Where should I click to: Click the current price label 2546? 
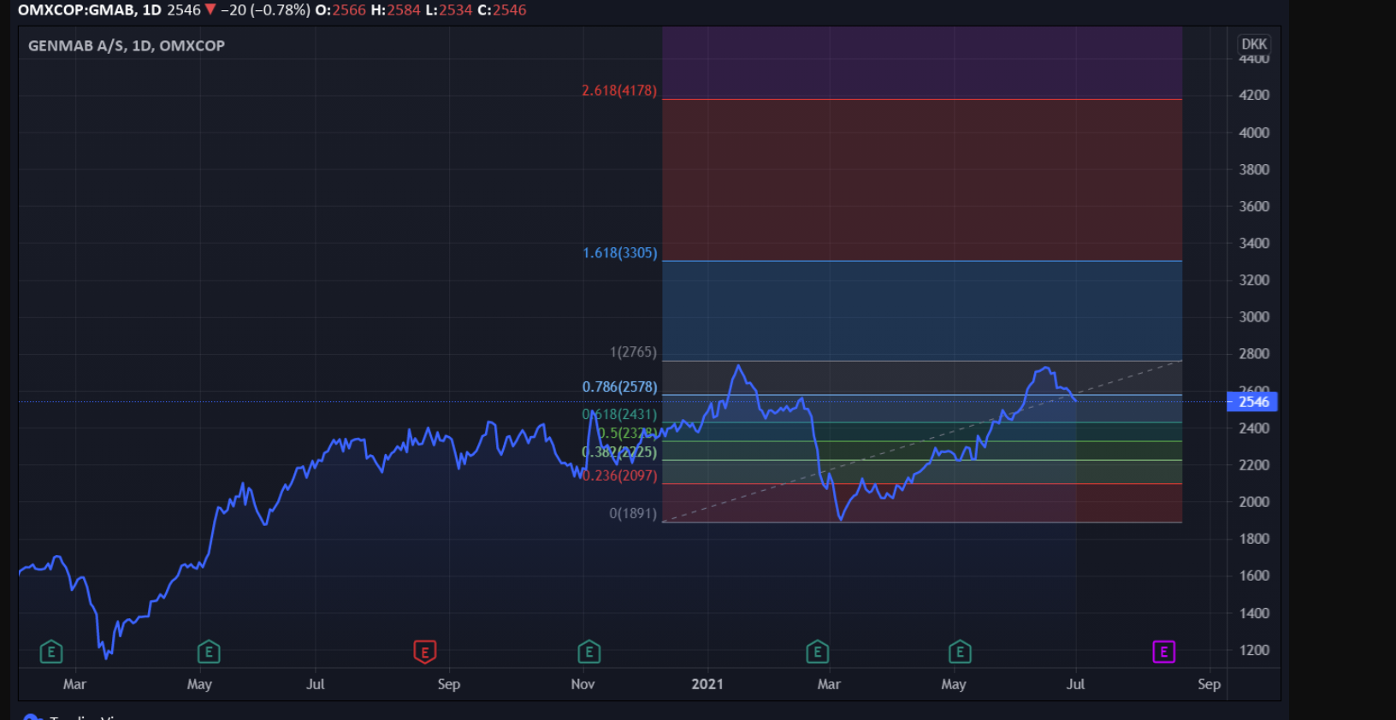[x=1253, y=402]
